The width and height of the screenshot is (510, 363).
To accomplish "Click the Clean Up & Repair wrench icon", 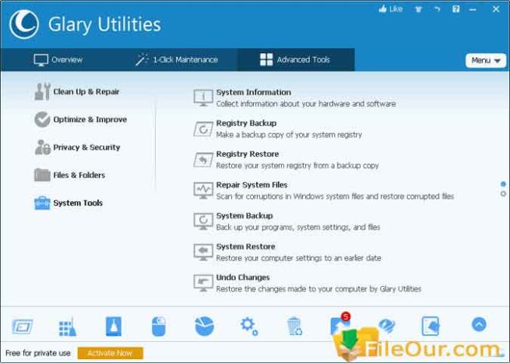I will point(43,92).
